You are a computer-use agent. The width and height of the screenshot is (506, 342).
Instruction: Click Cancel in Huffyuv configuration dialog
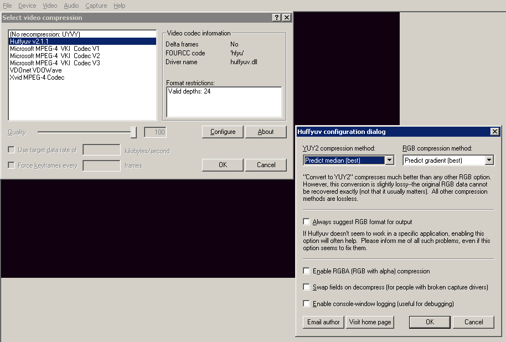click(x=474, y=322)
